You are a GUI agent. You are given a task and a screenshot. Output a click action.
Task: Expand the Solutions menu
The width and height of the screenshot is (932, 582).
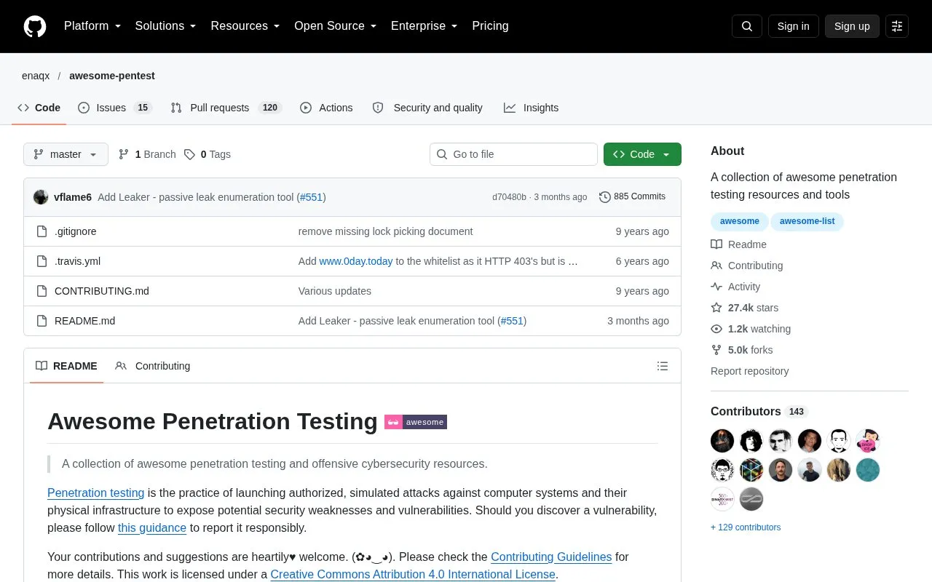click(x=166, y=26)
